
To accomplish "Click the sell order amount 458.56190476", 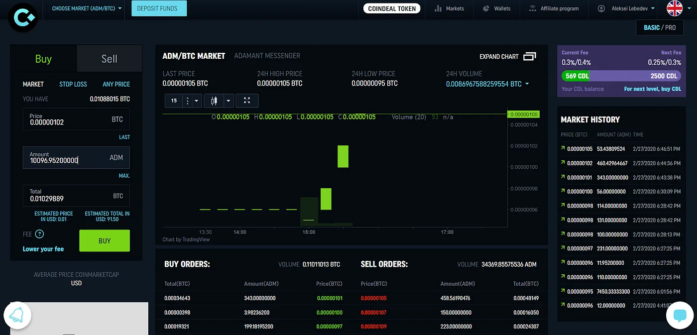I will 456,298.
